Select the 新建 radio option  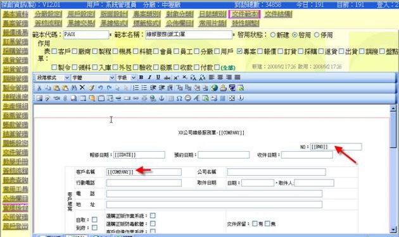273,35
